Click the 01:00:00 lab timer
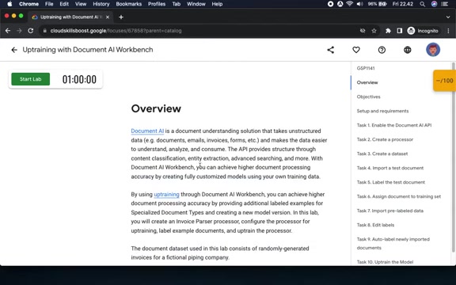 79,79
